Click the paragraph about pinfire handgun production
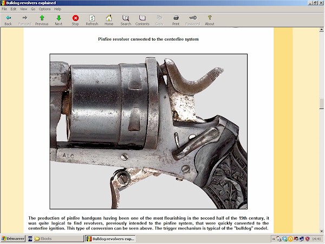The height and width of the screenshot is (244, 325). (x=148, y=223)
